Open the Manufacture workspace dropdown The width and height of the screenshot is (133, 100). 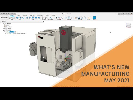pyautogui.click(x=5, y=17)
